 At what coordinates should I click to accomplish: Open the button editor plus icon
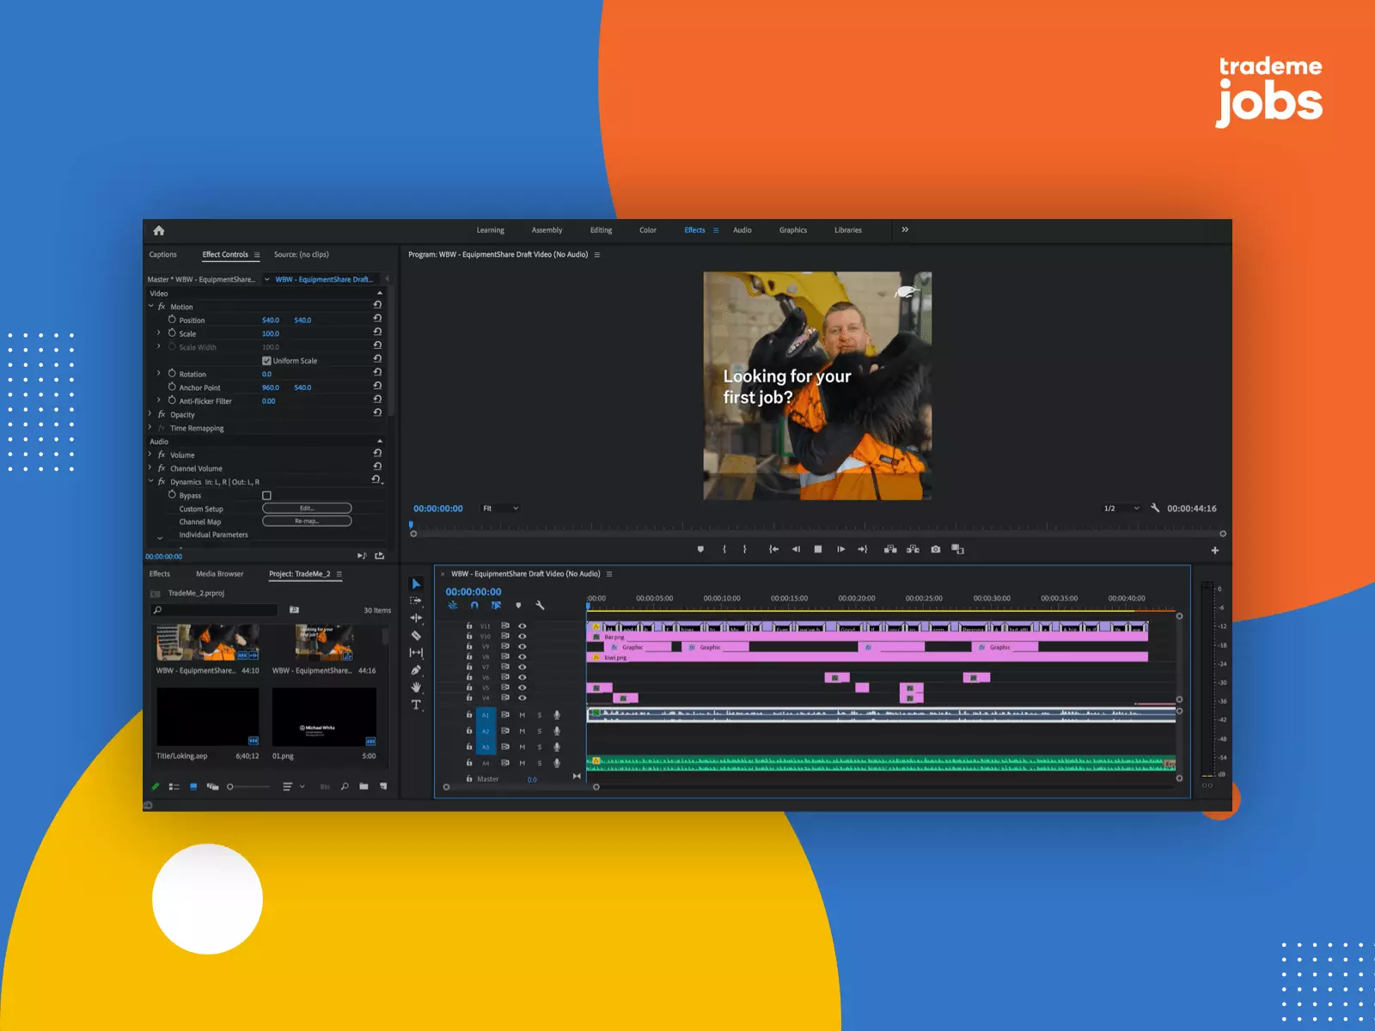tap(1215, 550)
